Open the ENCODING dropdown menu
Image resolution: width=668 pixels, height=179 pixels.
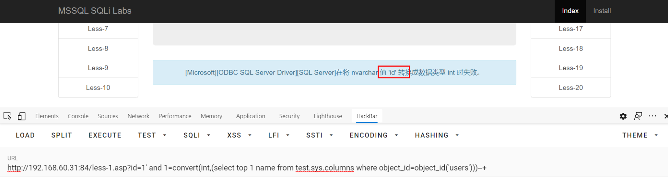374,135
